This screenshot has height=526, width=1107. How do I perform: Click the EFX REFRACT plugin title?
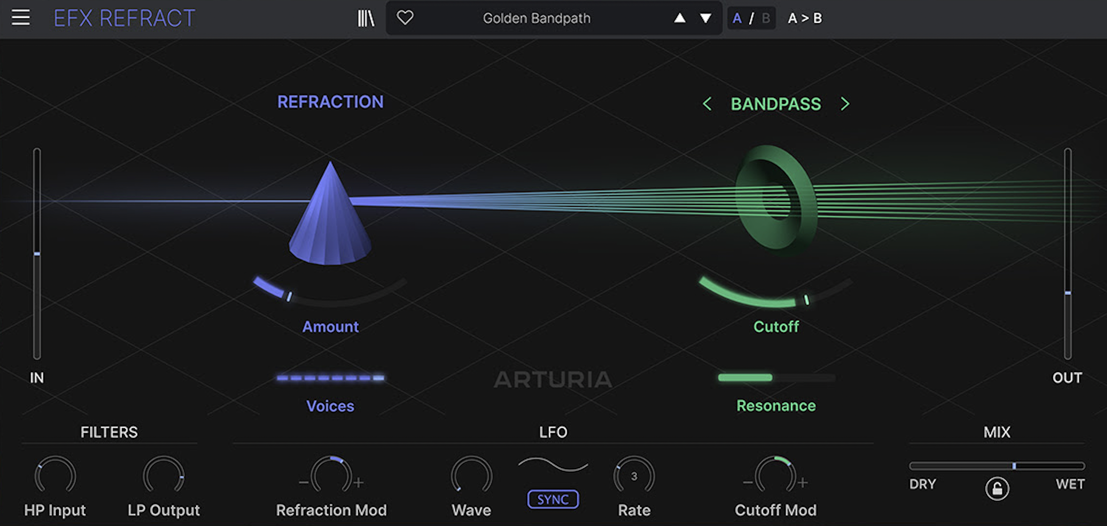pos(124,18)
